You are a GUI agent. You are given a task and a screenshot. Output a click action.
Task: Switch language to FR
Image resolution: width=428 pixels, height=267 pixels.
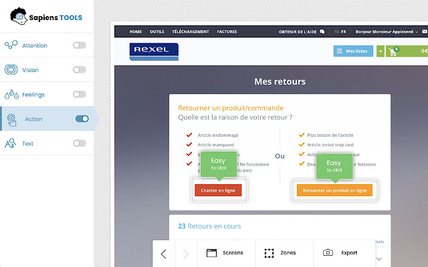(344, 32)
